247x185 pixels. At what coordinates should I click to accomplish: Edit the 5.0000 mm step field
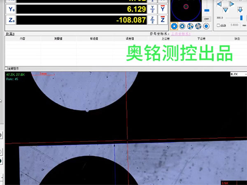coord(234,25)
